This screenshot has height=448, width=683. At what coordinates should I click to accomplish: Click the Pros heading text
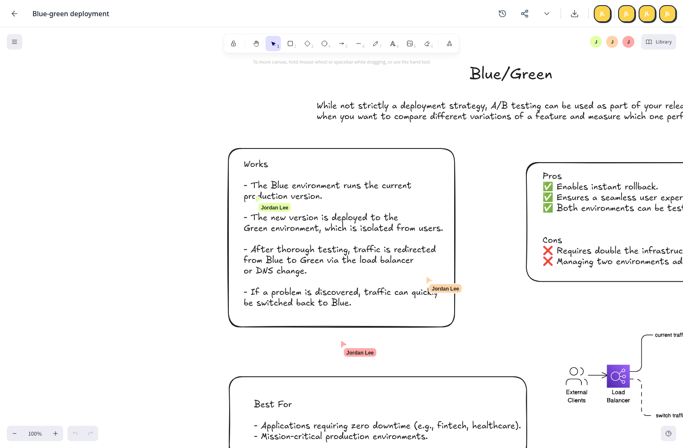click(x=552, y=176)
